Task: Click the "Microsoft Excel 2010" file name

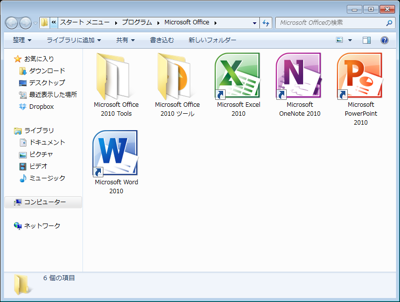Action: pos(239,109)
